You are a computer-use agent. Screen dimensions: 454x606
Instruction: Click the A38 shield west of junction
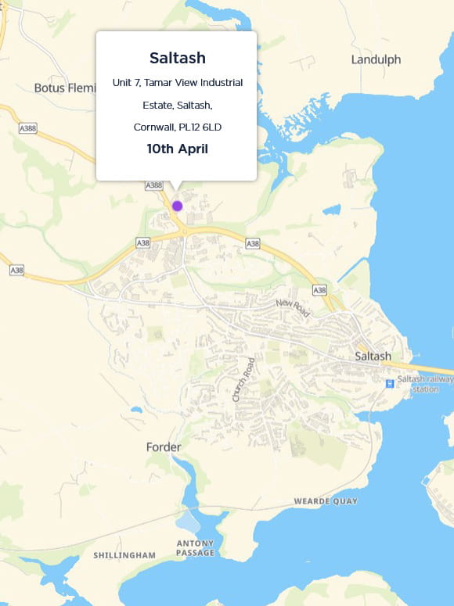(x=142, y=242)
